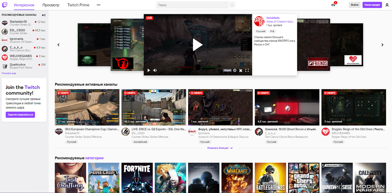Click the Регистрация button

(x=372, y=5)
